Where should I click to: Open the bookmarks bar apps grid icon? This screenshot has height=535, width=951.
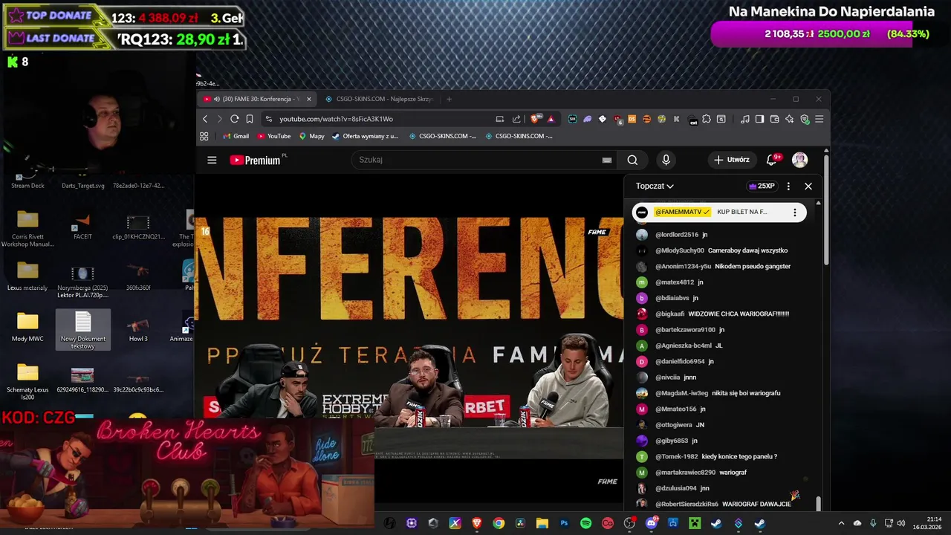204,136
